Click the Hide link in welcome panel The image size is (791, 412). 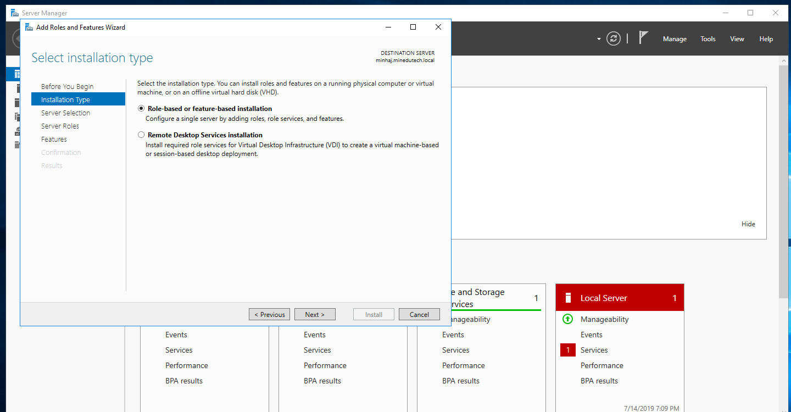[748, 224]
